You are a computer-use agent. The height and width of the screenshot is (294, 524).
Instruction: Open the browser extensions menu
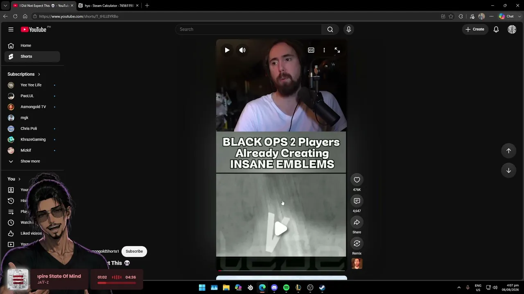[461, 16]
